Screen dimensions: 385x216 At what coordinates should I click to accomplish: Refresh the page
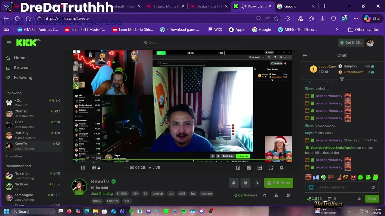(x=17, y=19)
